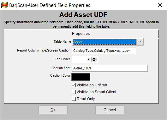This screenshot has width=167, height=120.
Task: Click the Add Asset UDF heading
Action: tap(83, 15)
